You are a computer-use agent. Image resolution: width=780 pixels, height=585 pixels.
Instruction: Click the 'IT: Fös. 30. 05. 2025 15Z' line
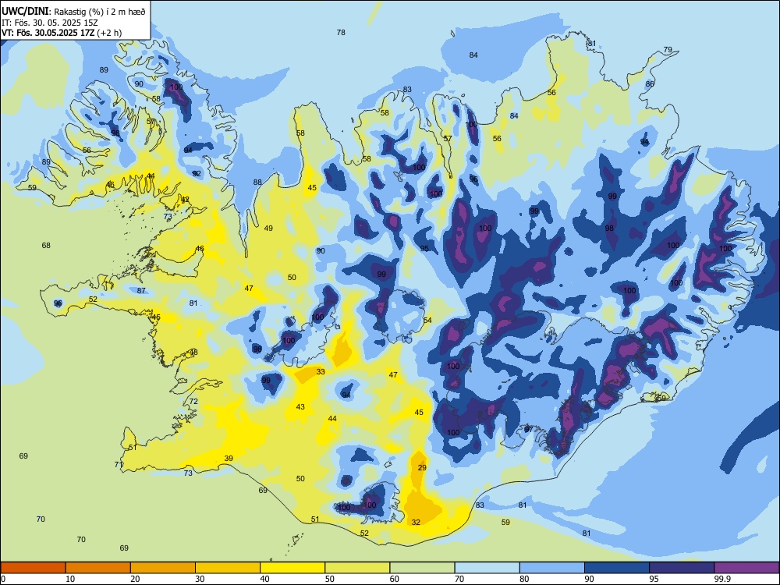pos(50,23)
